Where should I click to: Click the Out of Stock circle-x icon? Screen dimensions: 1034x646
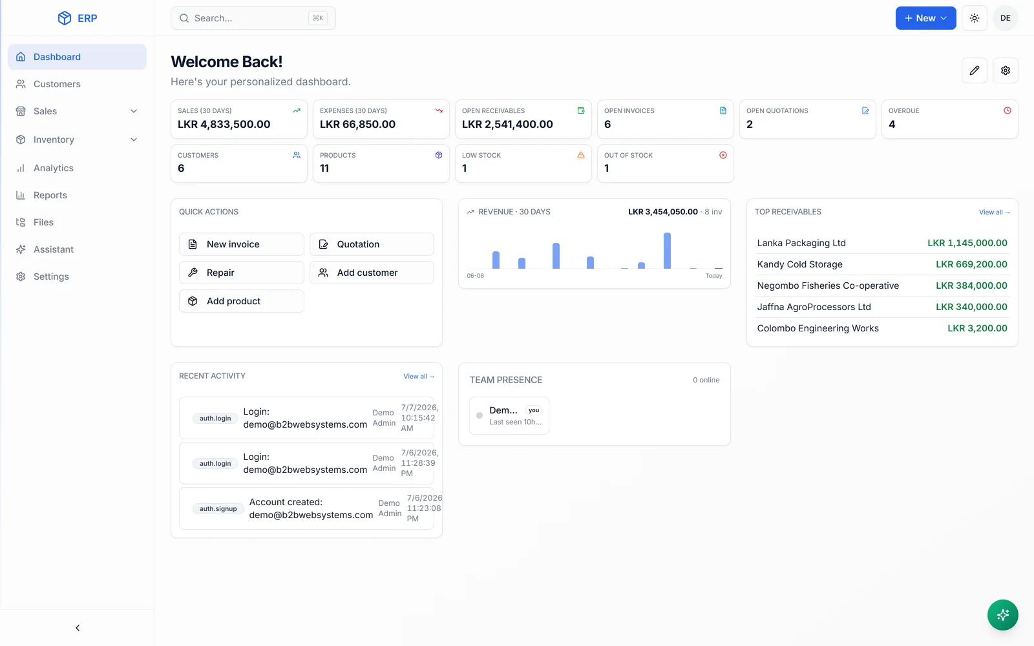pyautogui.click(x=723, y=155)
